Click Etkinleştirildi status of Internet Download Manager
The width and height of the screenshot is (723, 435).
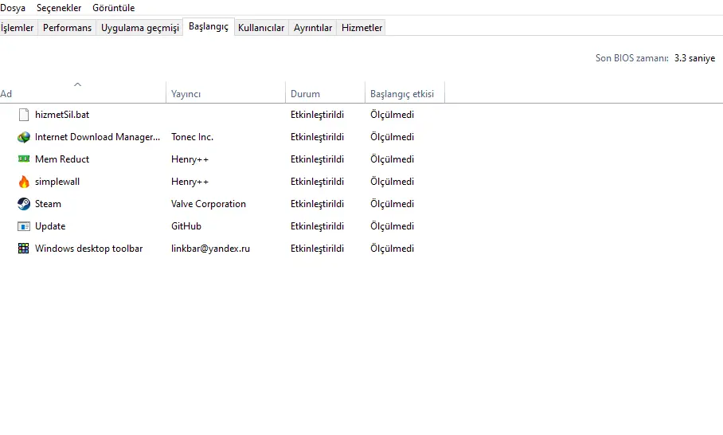tap(317, 137)
